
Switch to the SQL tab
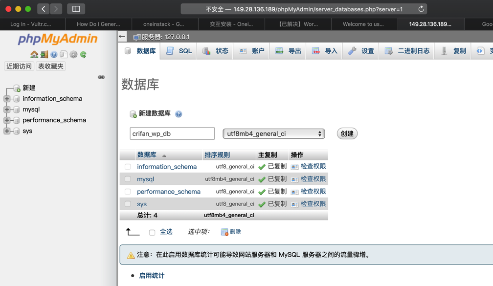[x=179, y=51]
